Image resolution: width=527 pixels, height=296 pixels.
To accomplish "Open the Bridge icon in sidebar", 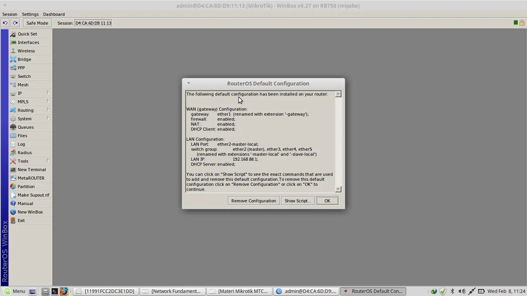I will [x=13, y=59].
